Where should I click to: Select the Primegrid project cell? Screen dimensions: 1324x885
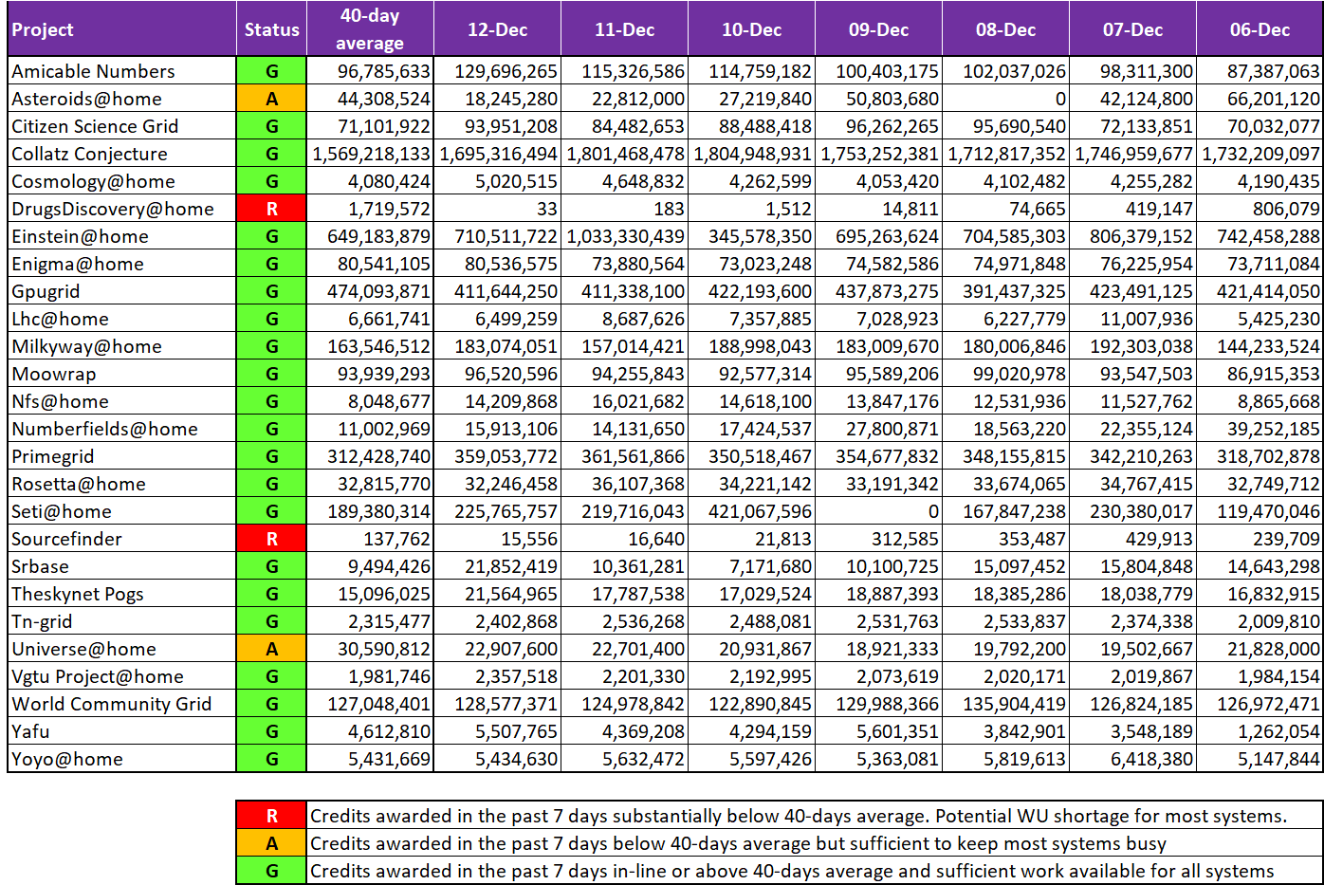pyautogui.click(x=122, y=456)
